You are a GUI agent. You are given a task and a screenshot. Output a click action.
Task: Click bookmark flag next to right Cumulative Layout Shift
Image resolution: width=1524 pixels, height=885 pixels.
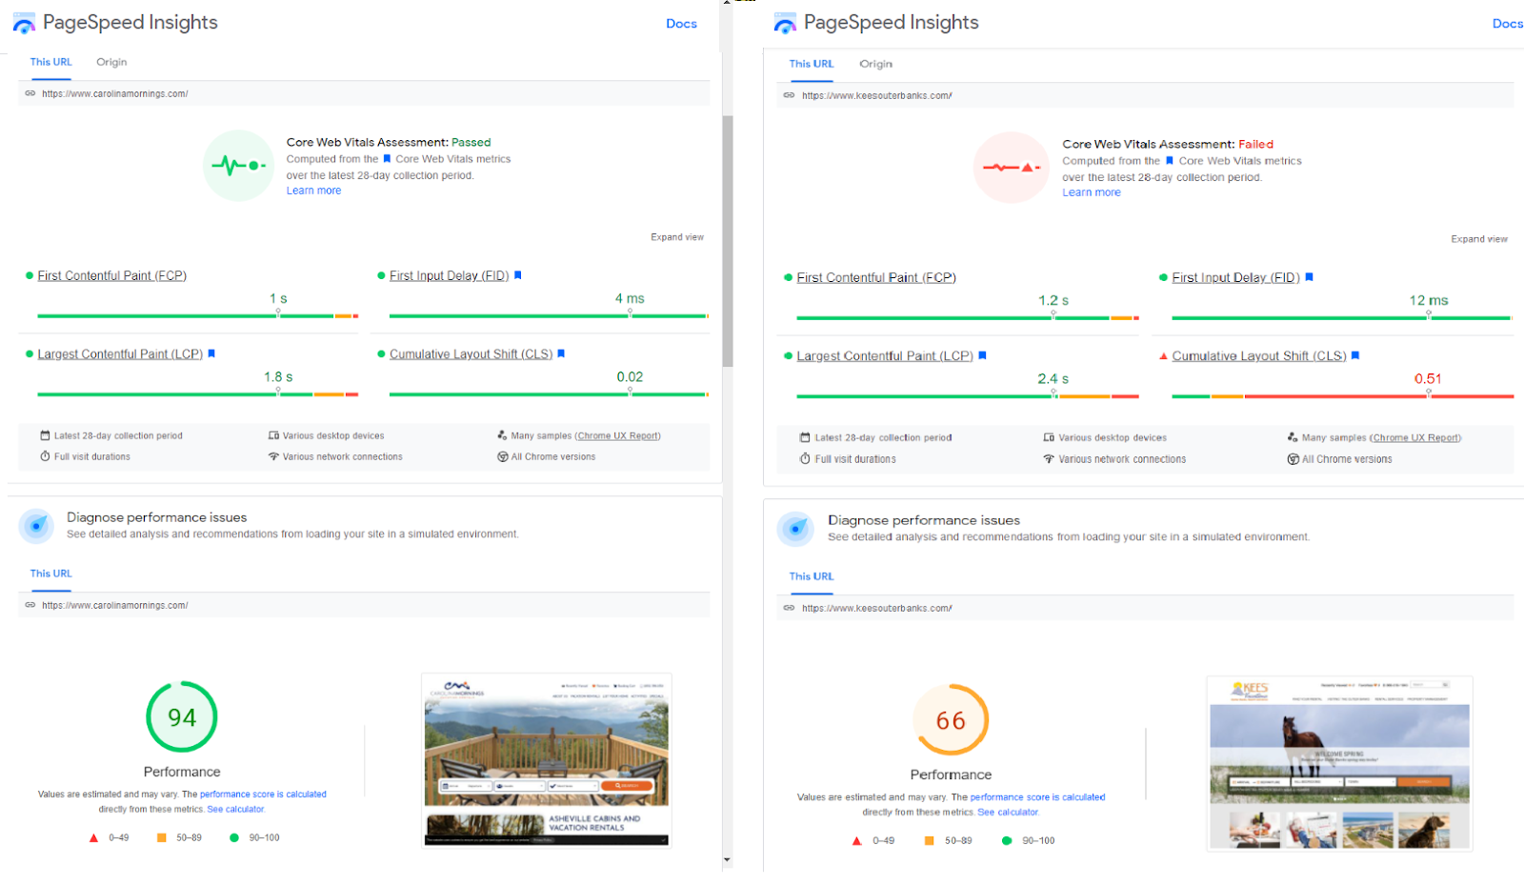pos(1355,355)
